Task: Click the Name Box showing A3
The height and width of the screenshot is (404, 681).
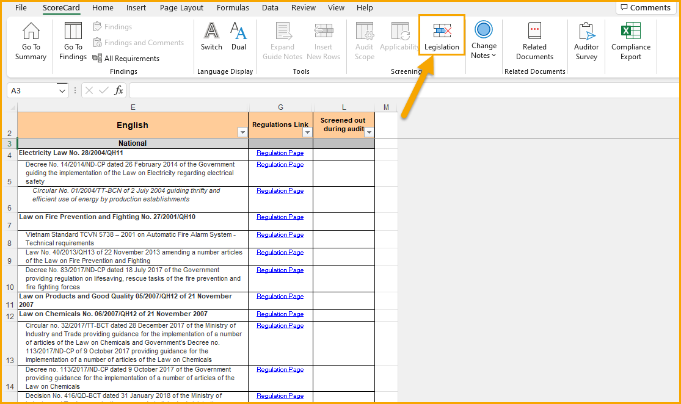Action: click(x=33, y=91)
